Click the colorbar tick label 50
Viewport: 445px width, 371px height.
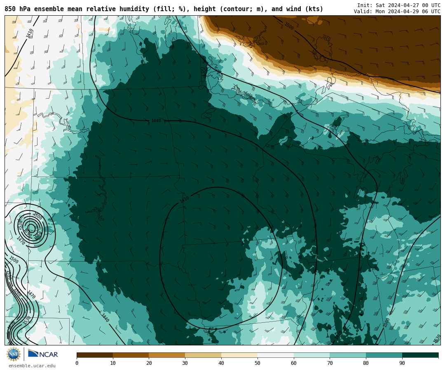coord(258,363)
